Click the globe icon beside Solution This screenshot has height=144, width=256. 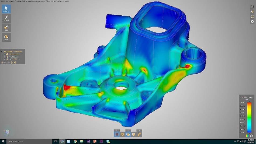[12, 63]
